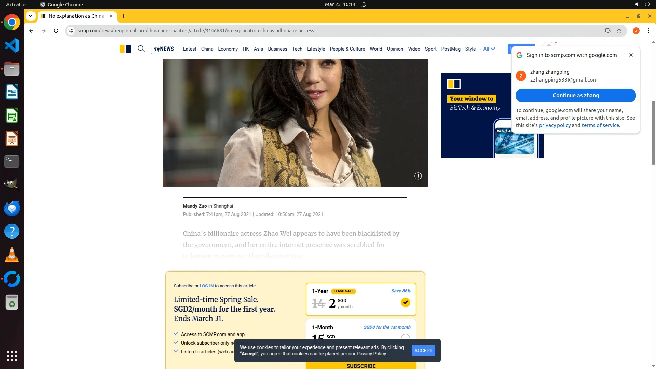
Task: Toggle the notifications bell in the top bar
Action: pos(364,4)
